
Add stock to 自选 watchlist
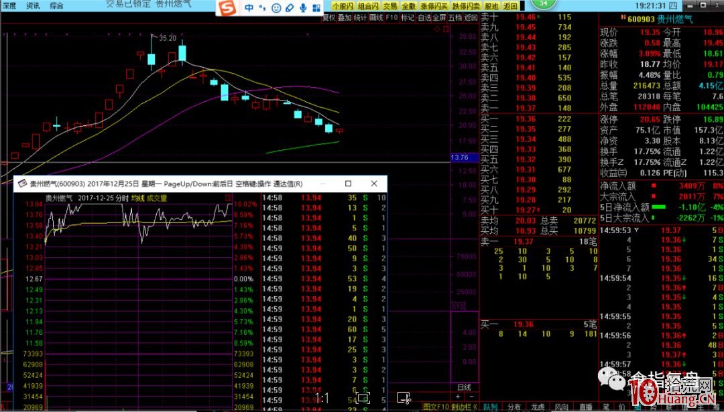[424, 17]
